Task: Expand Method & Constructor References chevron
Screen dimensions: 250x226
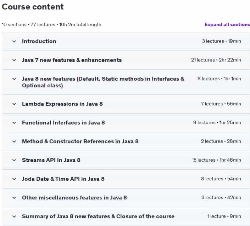Action: tap(14, 141)
